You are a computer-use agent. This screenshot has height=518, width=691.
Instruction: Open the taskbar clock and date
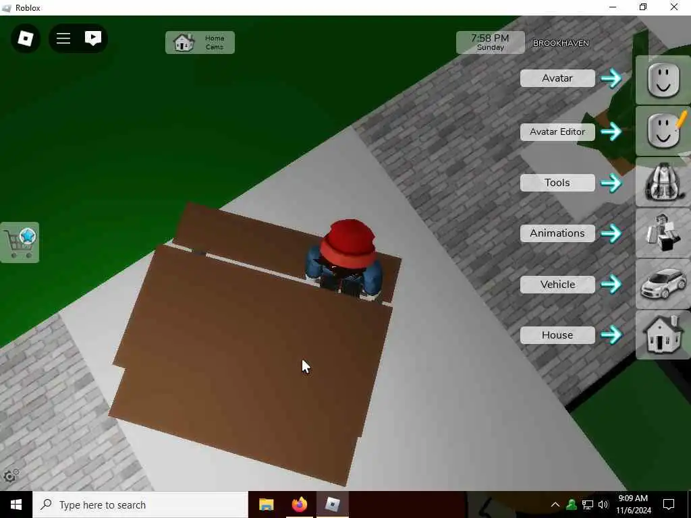(x=633, y=505)
